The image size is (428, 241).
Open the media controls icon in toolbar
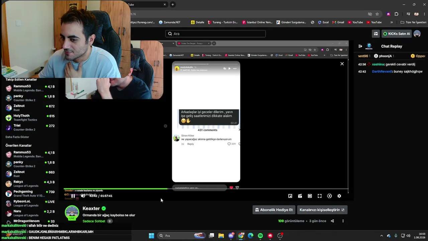click(408, 14)
